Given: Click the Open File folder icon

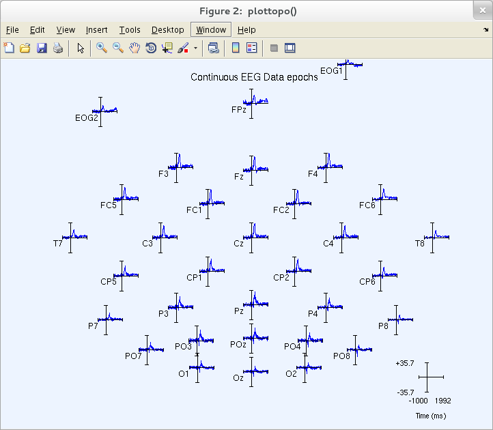Looking at the screenshot, I should click(25, 48).
